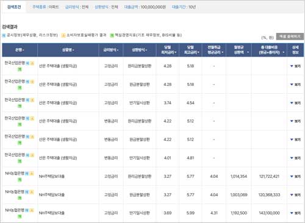Expand 보기 details for NH농협은행 143,100,000 row

[x=295, y=213]
